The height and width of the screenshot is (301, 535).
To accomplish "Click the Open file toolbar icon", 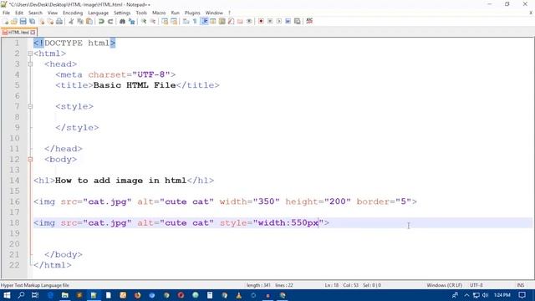I will pos(14,22).
